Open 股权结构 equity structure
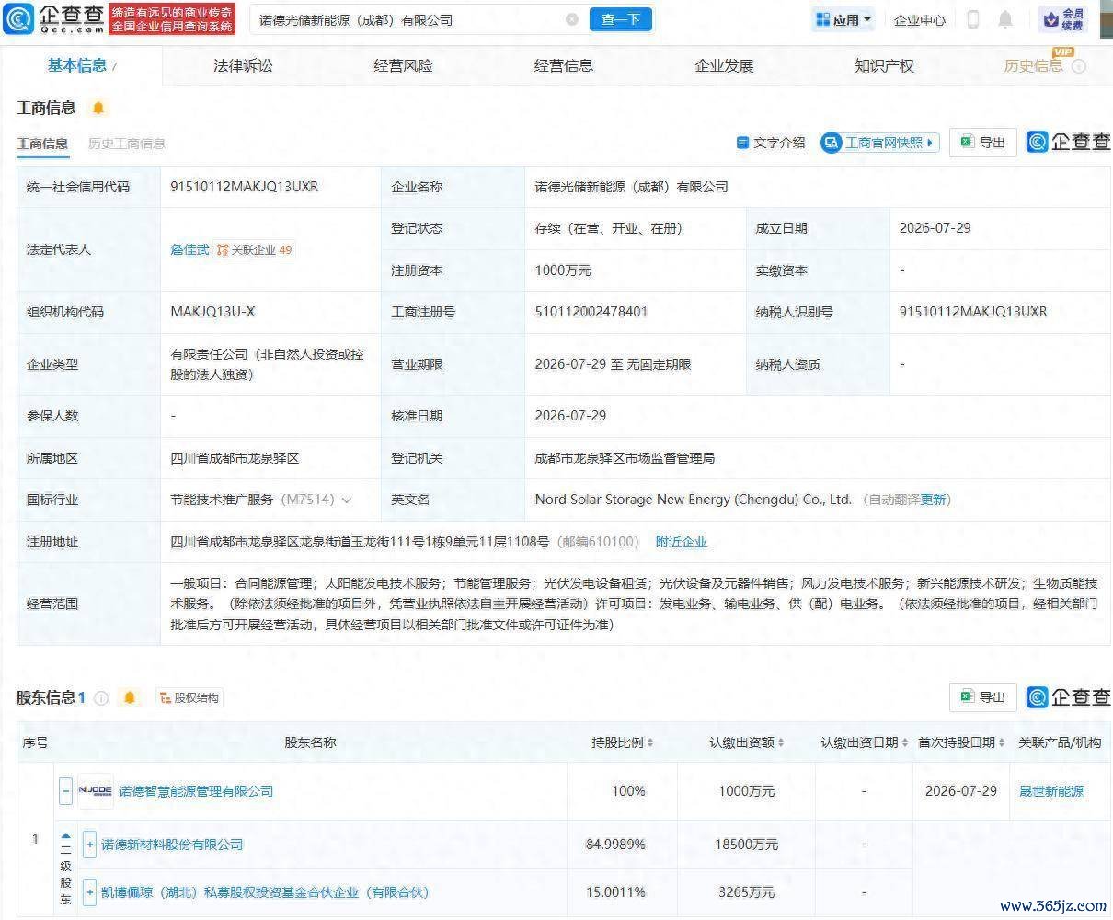Image resolution: width=1113 pixels, height=920 pixels. point(189,698)
